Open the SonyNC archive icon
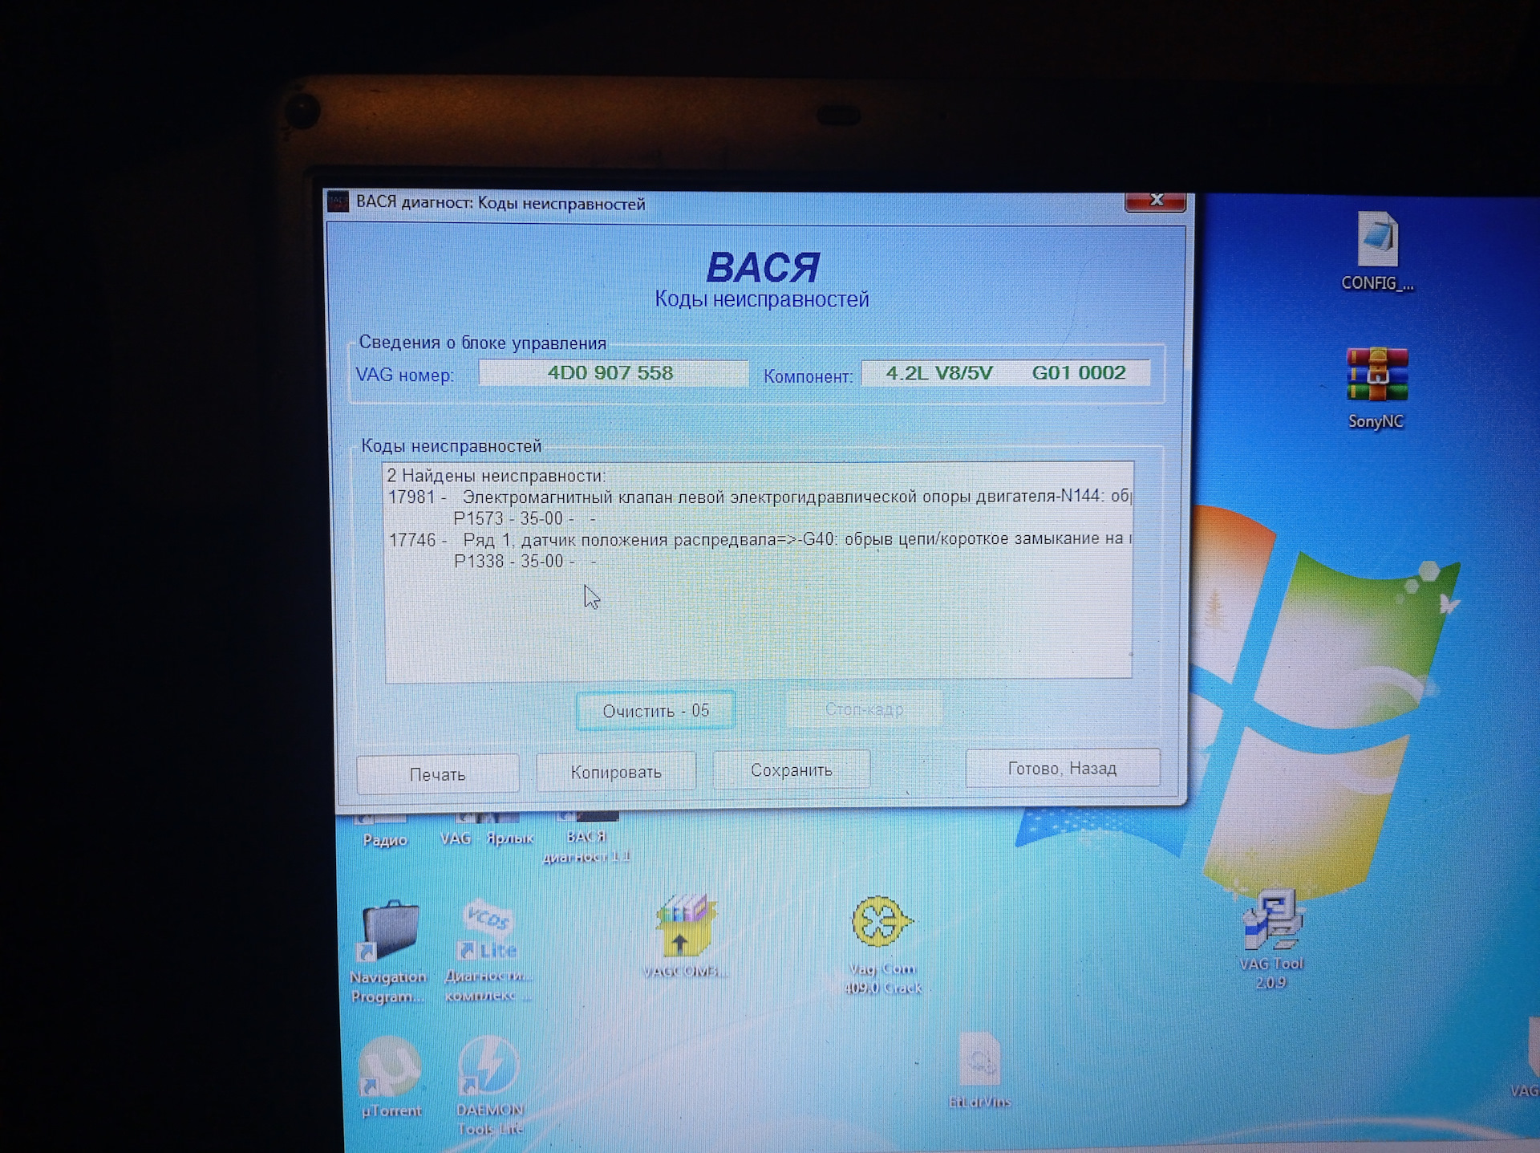 (1376, 376)
